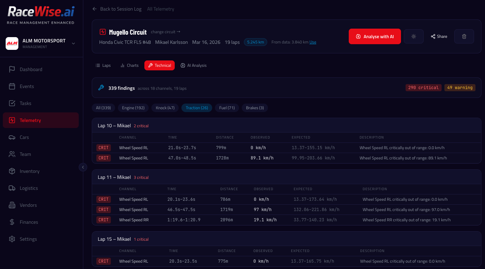
Task: Filter findings by Knock (47)
Action: [165, 108]
